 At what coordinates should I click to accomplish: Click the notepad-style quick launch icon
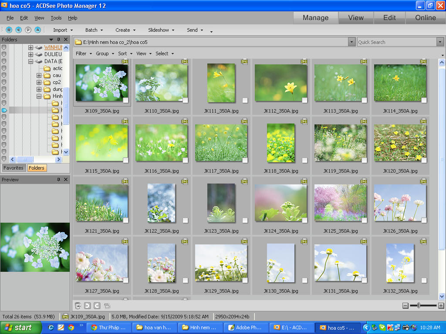(61, 327)
